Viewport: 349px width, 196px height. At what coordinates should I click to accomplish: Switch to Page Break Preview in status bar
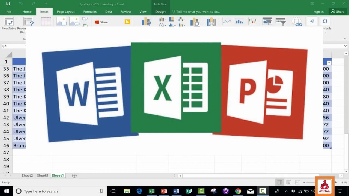coord(297,182)
